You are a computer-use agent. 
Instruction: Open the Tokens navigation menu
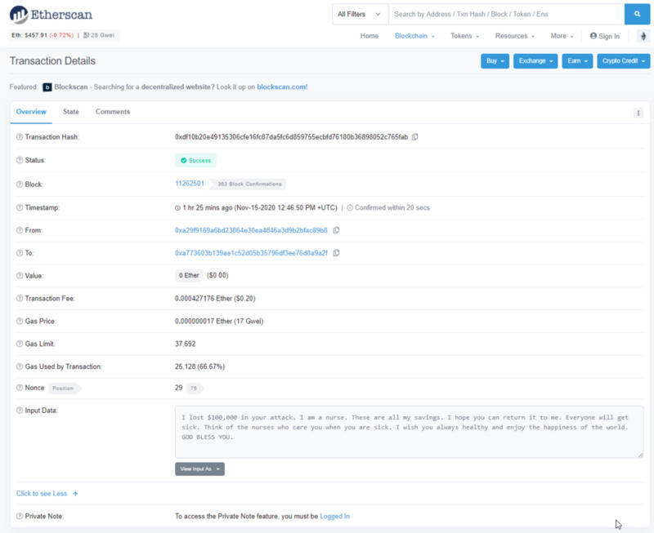pyautogui.click(x=464, y=36)
